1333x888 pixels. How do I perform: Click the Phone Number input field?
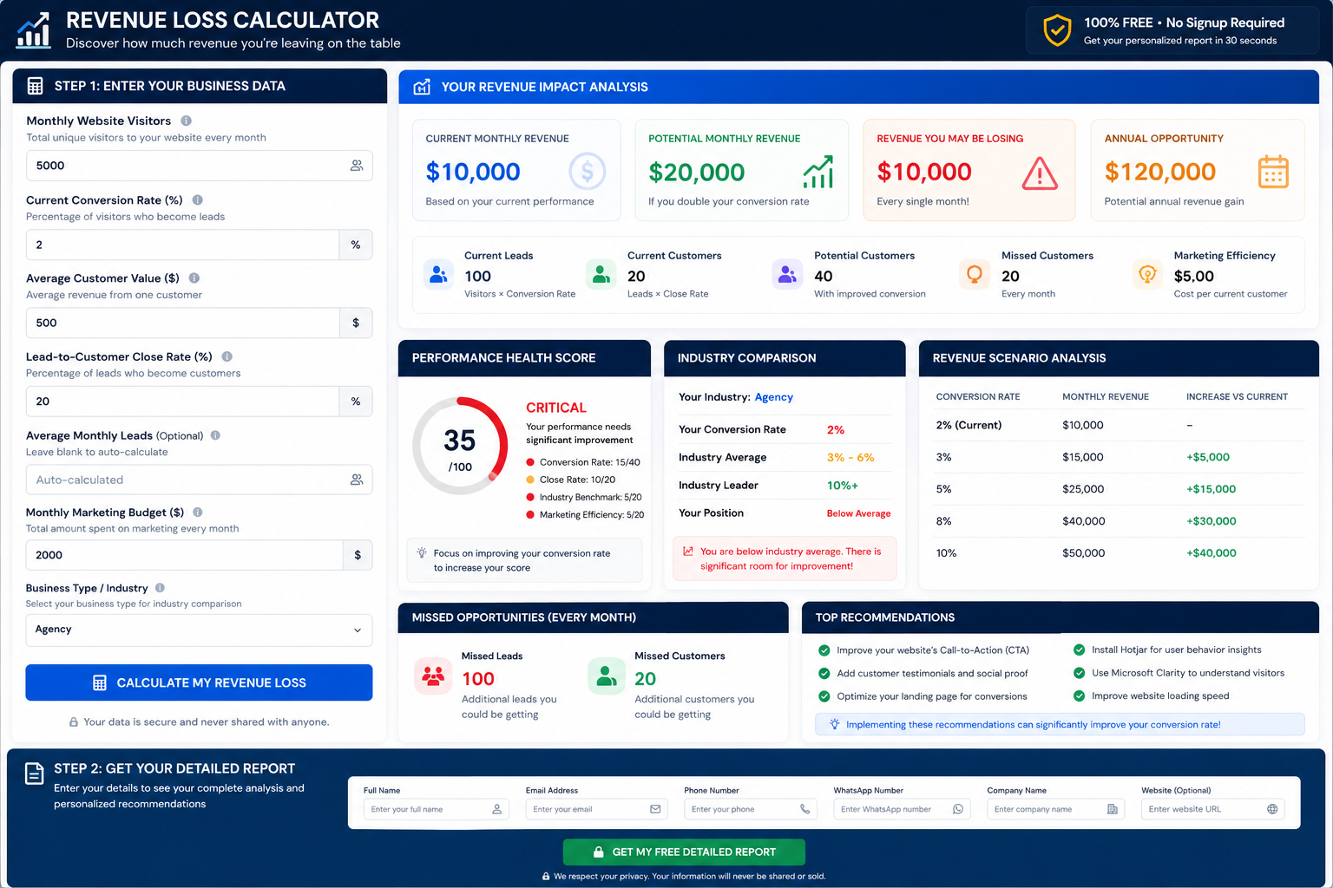point(751,809)
